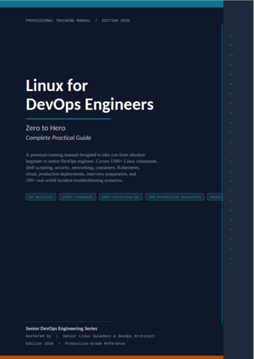Screen dimensions: 254x359
Task: Click the section marker "11" in side strip
Action: click(x=231, y=132)
